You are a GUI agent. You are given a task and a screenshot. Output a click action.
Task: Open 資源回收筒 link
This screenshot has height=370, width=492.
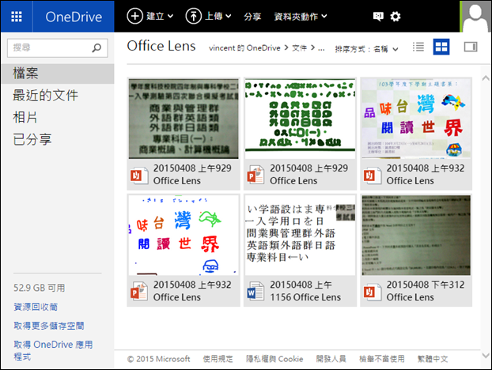point(36,307)
